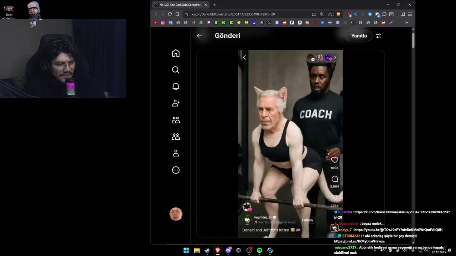Open Discord from the taskbar
This screenshot has height=256, width=456.
[x=228, y=250]
